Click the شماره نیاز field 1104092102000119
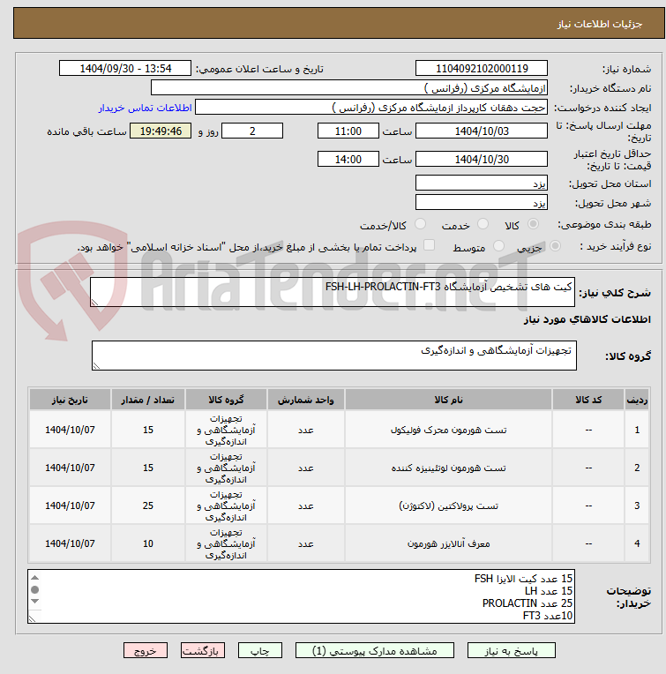 click(482, 68)
